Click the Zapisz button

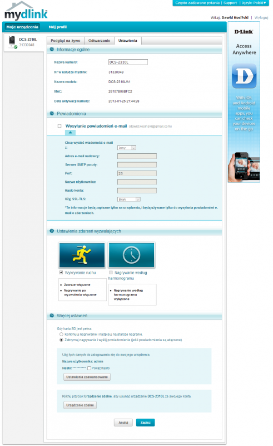tap(145, 423)
